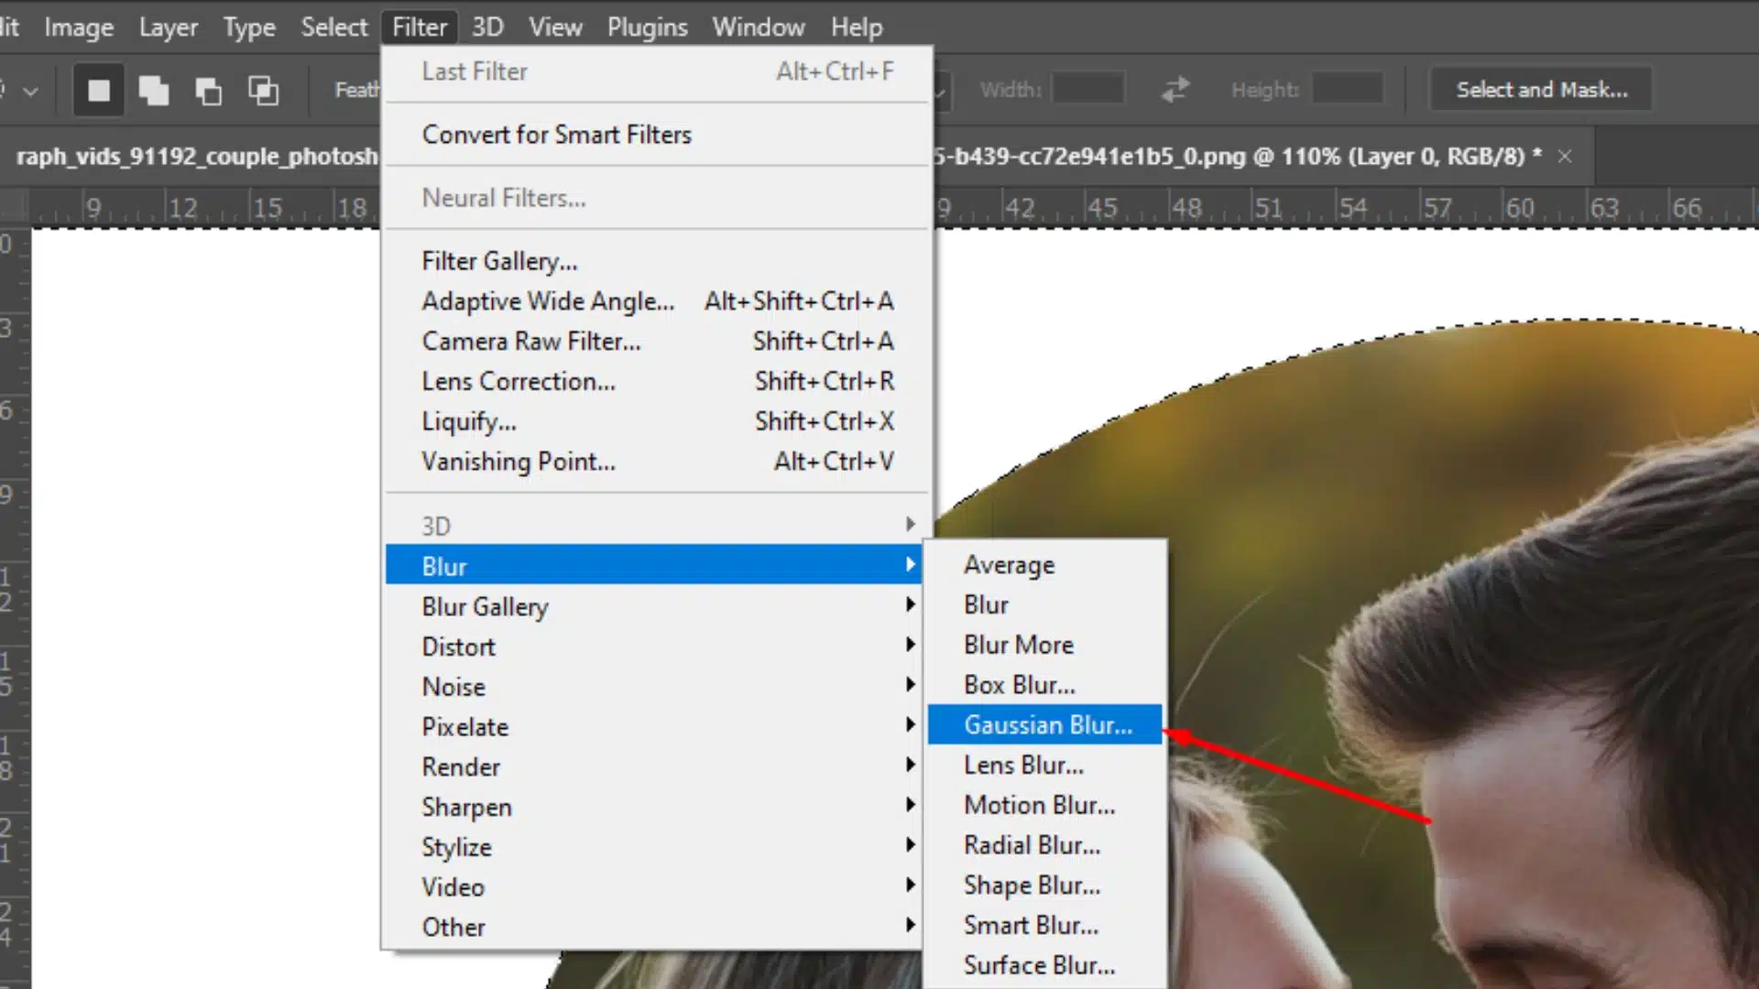Open Radial Blur dialog
Viewport: 1759px width, 989px height.
click(x=1045, y=845)
